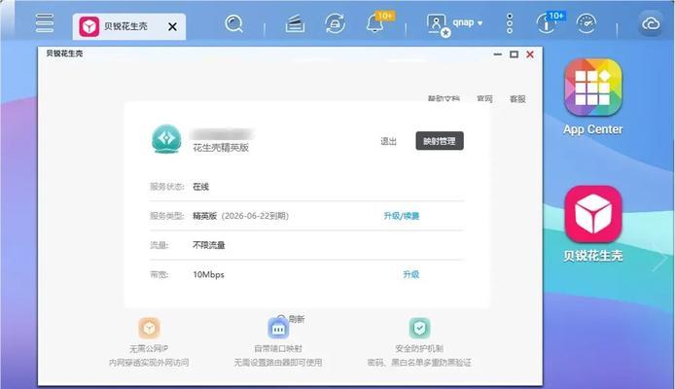Image resolution: width=675 pixels, height=389 pixels.
Task: Click the user account avatar icon
Action: 438,24
